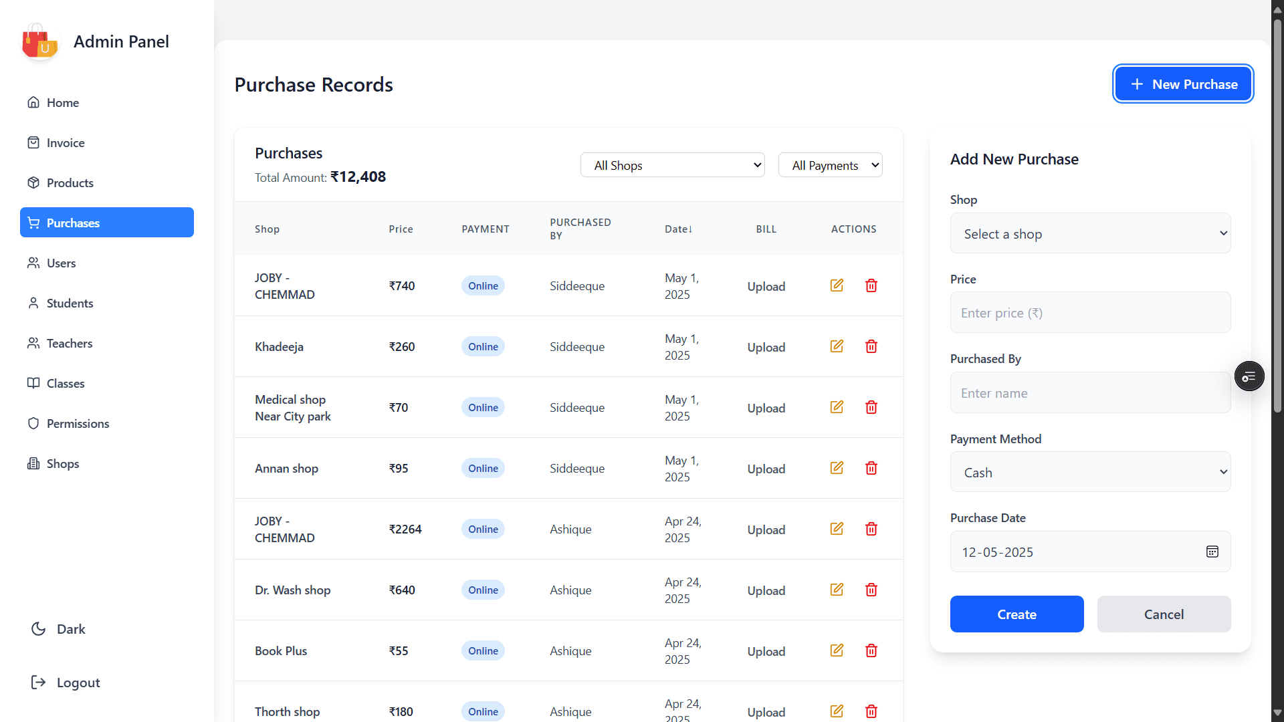The image size is (1284, 722).
Task: Click the ₹2264 price cell
Action: click(405, 529)
